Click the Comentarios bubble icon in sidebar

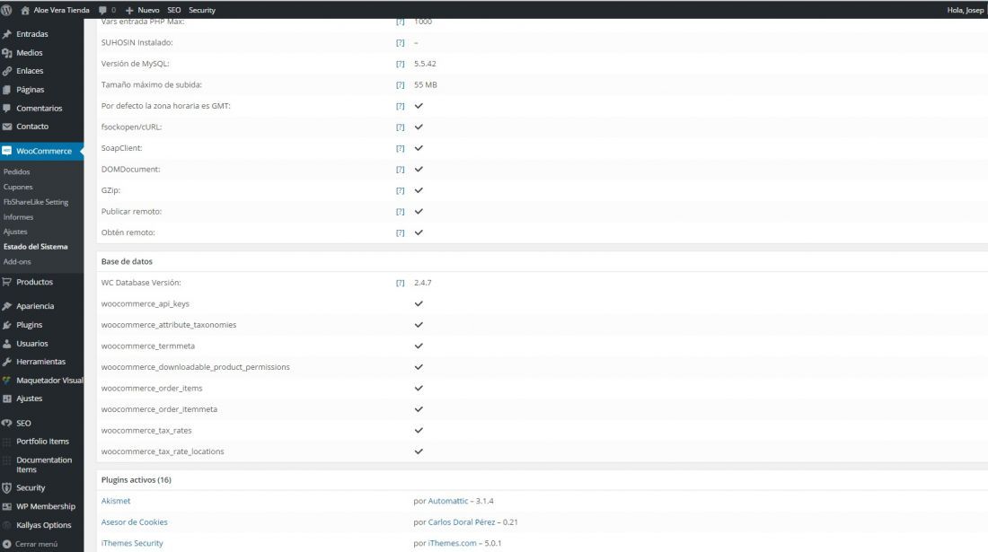(7, 109)
